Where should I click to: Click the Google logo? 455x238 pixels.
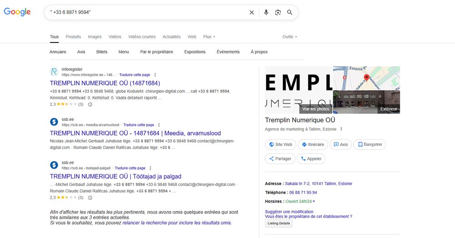pyautogui.click(x=17, y=12)
